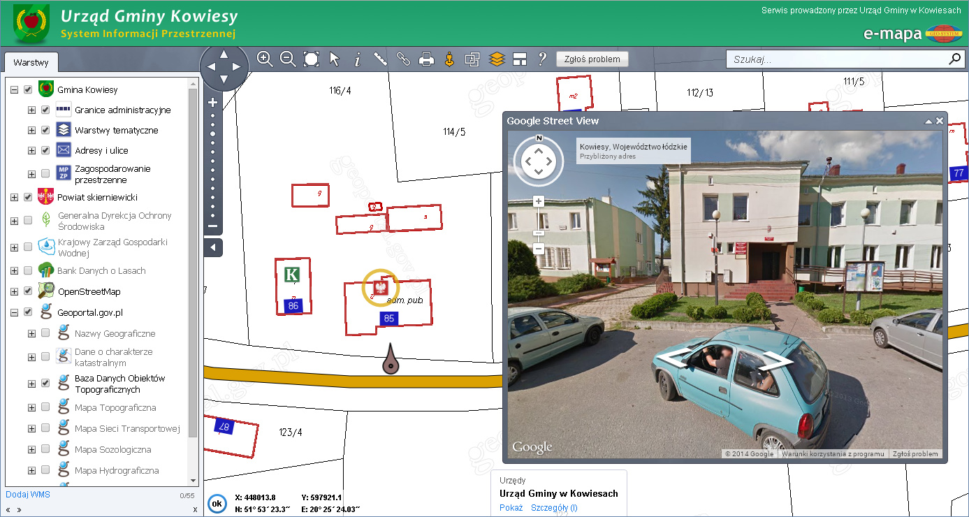Click the Zgłoś problem button
This screenshot has height=517, width=969.
click(x=592, y=59)
